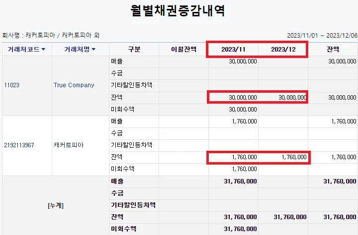358x235 pixels.
Task: Sort by 거래처코드 dropdown arrow
Action: (x=43, y=49)
